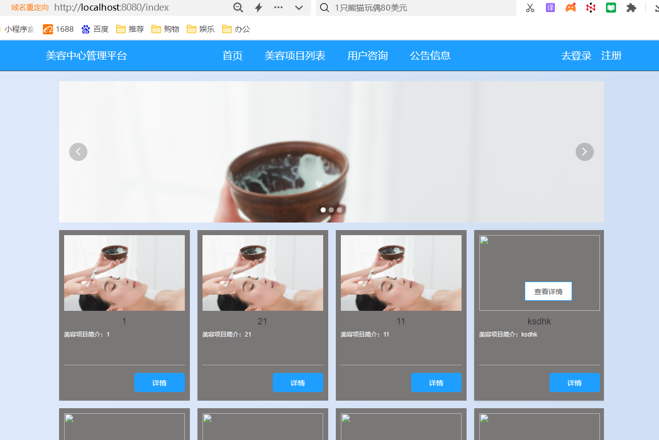659x440 pixels.
Task: Expand the address bar dropdown chevron
Action: point(299,8)
